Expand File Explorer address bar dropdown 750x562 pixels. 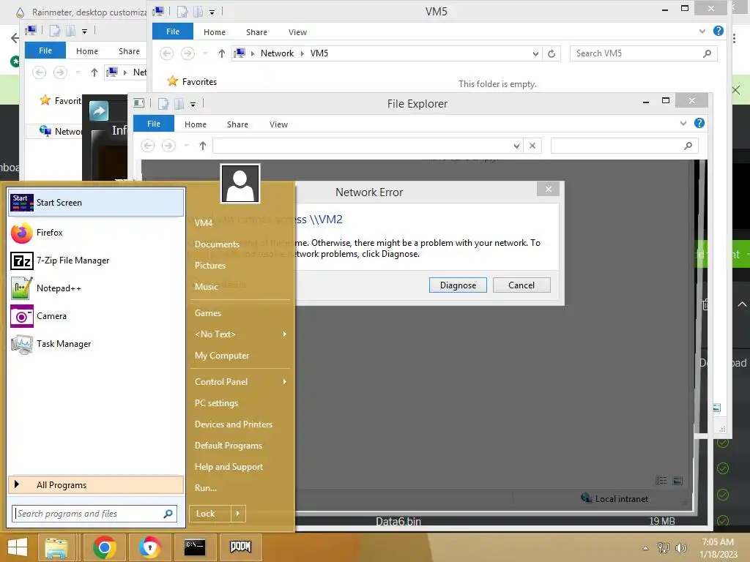coord(516,146)
